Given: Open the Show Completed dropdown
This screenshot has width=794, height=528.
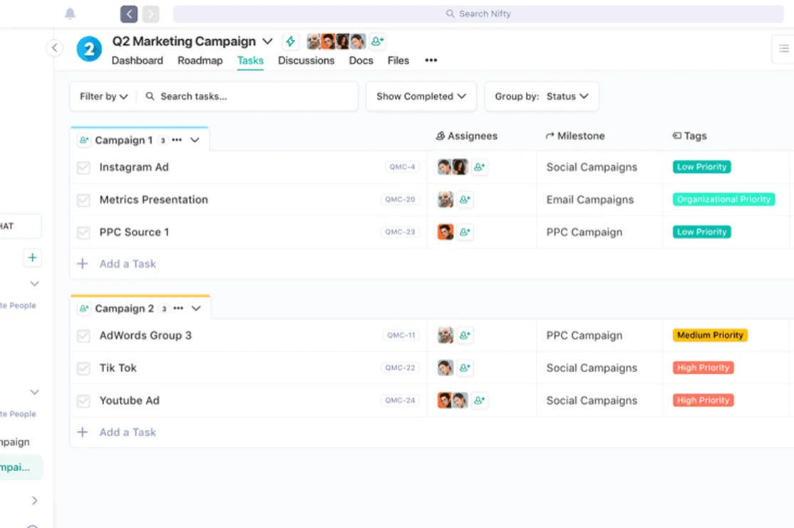Looking at the screenshot, I should [421, 96].
